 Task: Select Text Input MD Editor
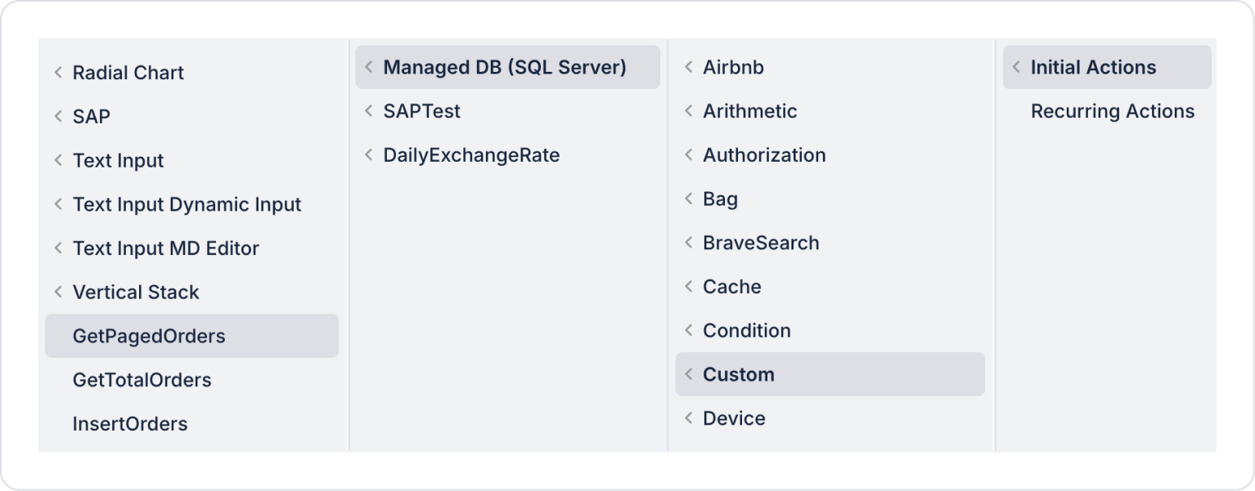click(165, 249)
